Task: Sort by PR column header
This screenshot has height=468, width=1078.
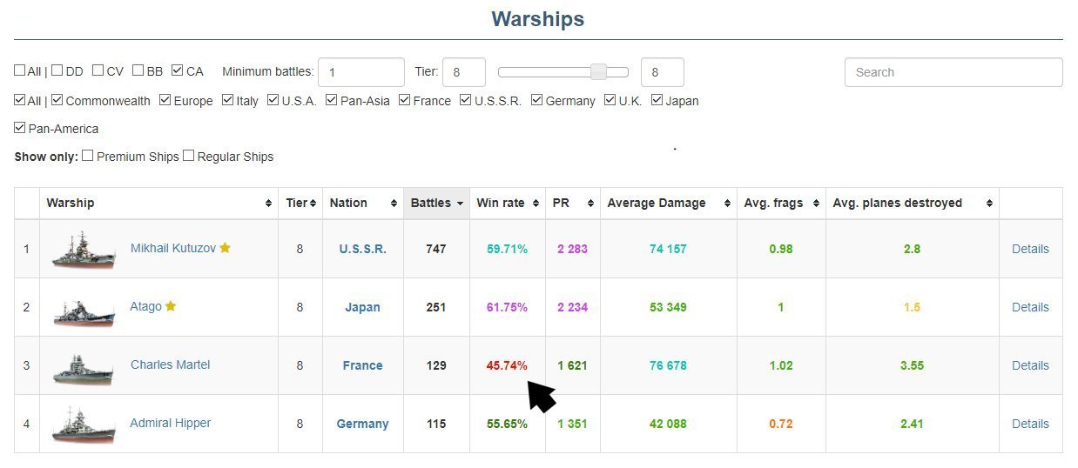Action: [x=572, y=204]
